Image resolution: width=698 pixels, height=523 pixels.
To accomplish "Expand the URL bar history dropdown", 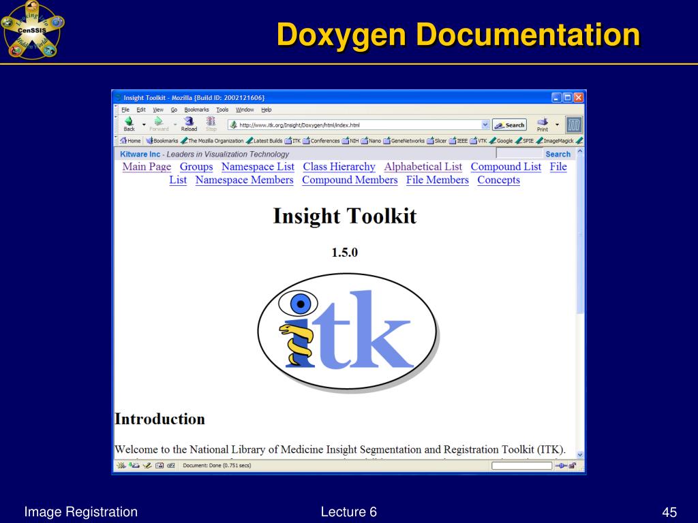I will (485, 125).
